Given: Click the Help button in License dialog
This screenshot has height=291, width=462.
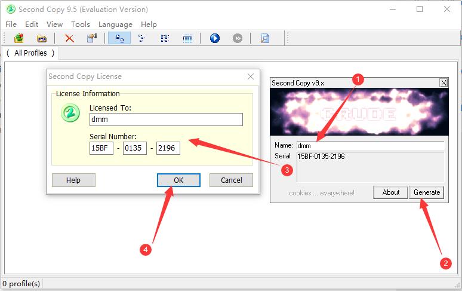Looking at the screenshot, I should click(x=73, y=180).
